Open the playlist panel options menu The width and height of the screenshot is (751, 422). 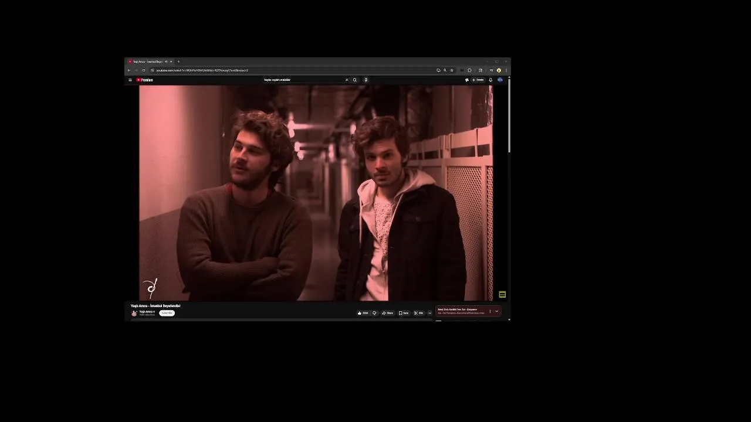click(x=490, y=311)
